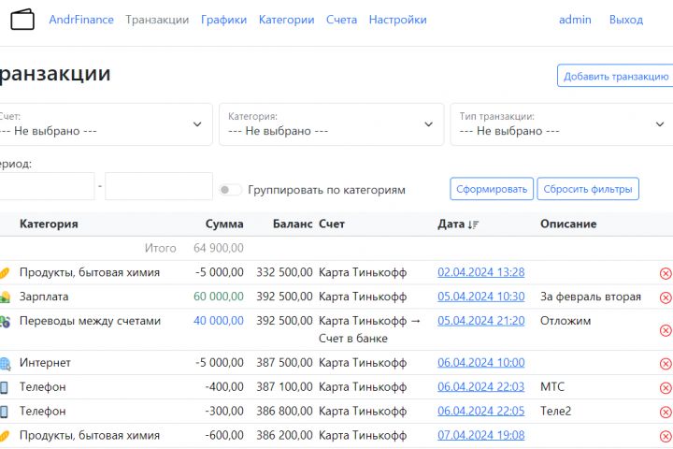Expand the Категория filter dropdown

point(331,124)
